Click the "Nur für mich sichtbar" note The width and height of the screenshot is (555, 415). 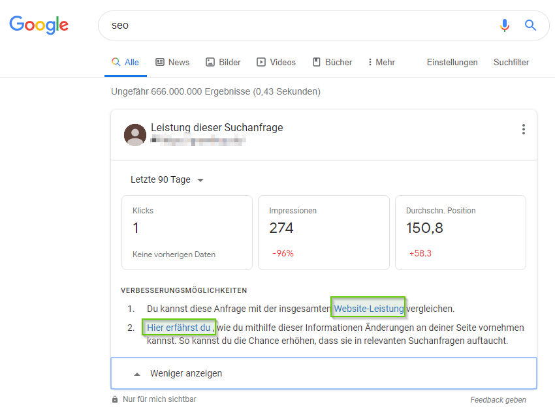click(159, 399)
